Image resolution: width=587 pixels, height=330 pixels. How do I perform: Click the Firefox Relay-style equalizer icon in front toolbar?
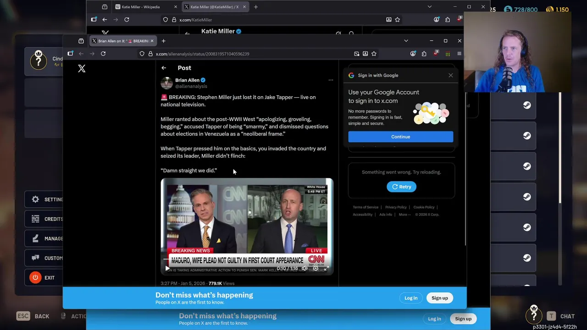(x=448, y=54)
